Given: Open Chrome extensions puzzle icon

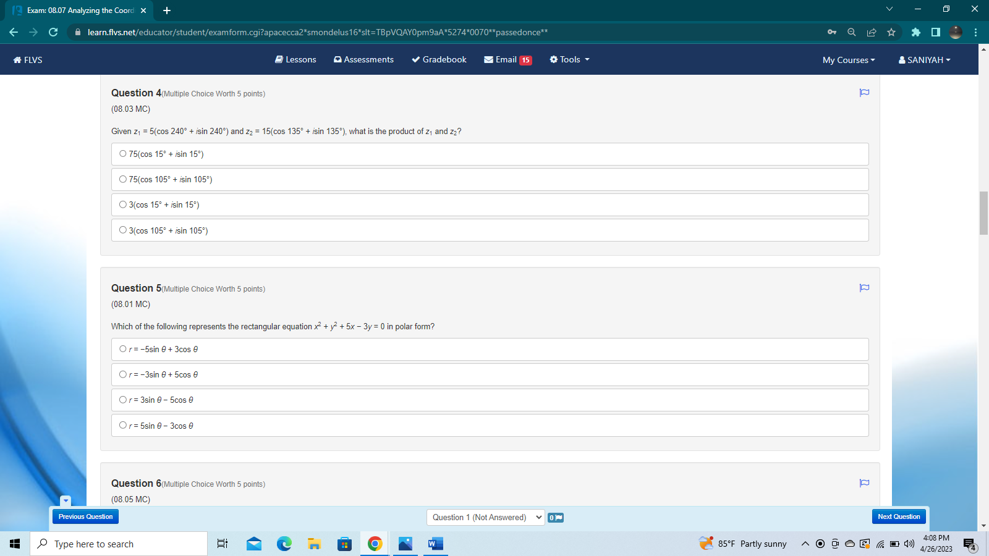Looking at the screenshot, I should point(916,32).
